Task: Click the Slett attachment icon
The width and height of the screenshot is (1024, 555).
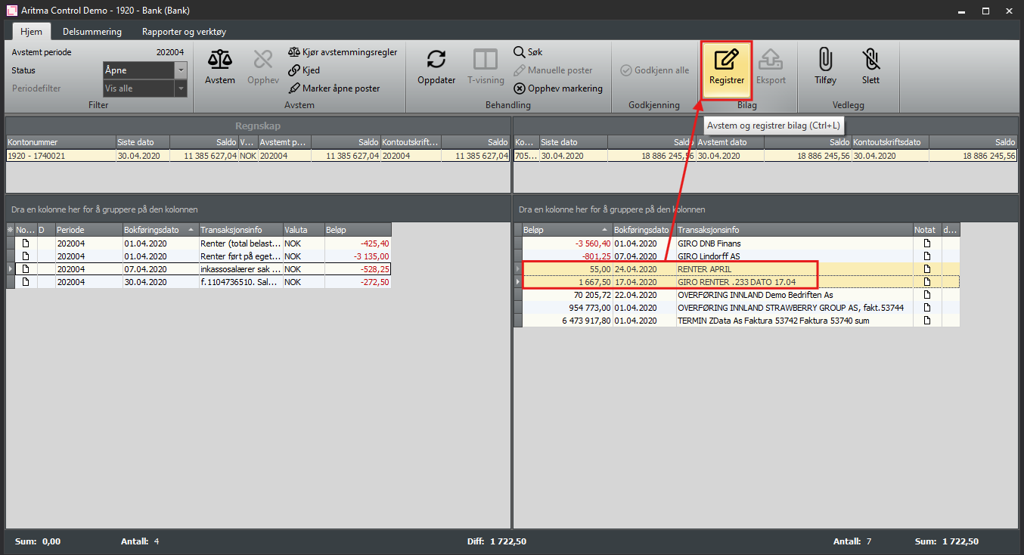Action: [870, 60]
